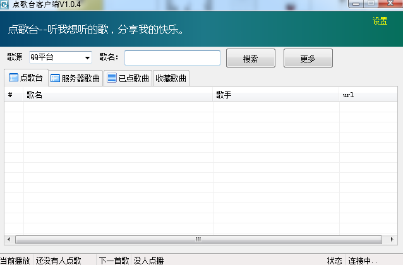This screenshot has width=403, height=265.
Task: Click the 已点歌曲 tab icon
Action: point(112,78)
